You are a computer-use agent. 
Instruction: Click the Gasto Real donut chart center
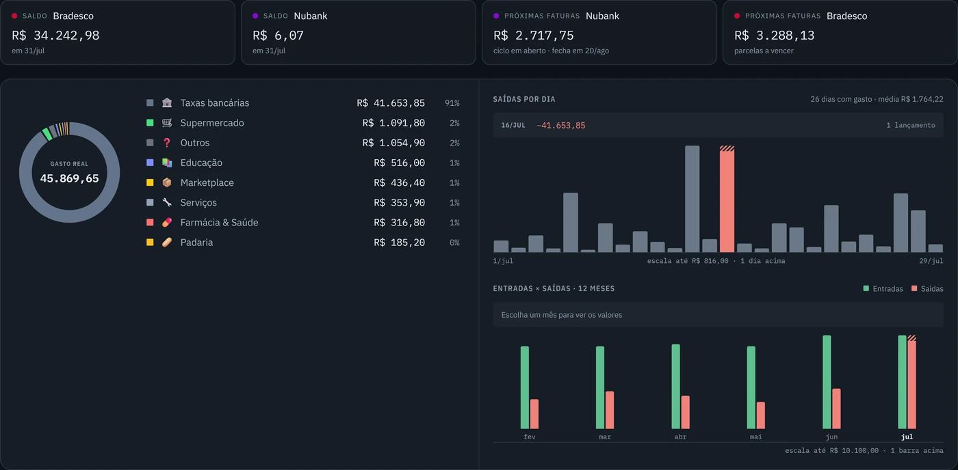point(69,172)
